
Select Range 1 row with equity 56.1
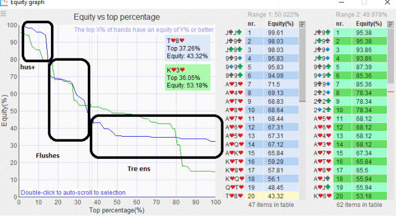[261, 179]
